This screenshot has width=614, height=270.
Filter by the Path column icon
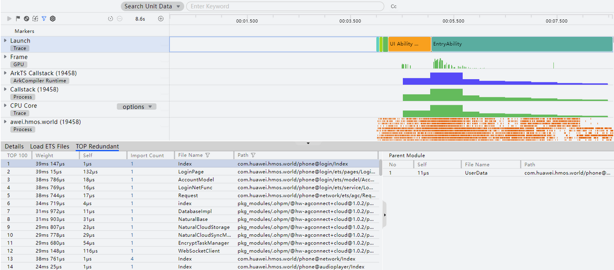[x=253, y=155]
